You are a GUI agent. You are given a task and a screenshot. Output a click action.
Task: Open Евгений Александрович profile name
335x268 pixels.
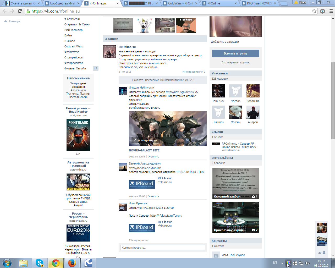(145, 163)
